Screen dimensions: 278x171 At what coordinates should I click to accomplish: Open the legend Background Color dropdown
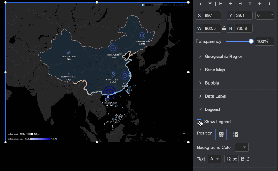point(242,147)
